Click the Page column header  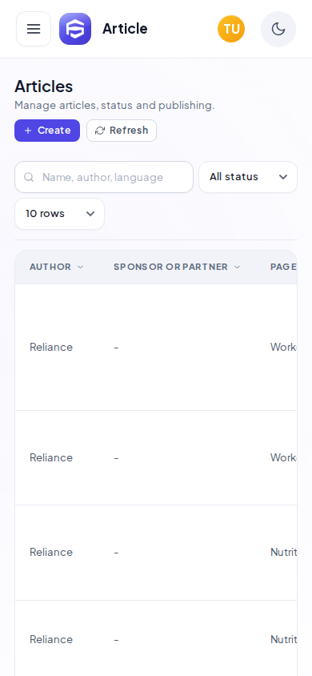pos(283,267)
